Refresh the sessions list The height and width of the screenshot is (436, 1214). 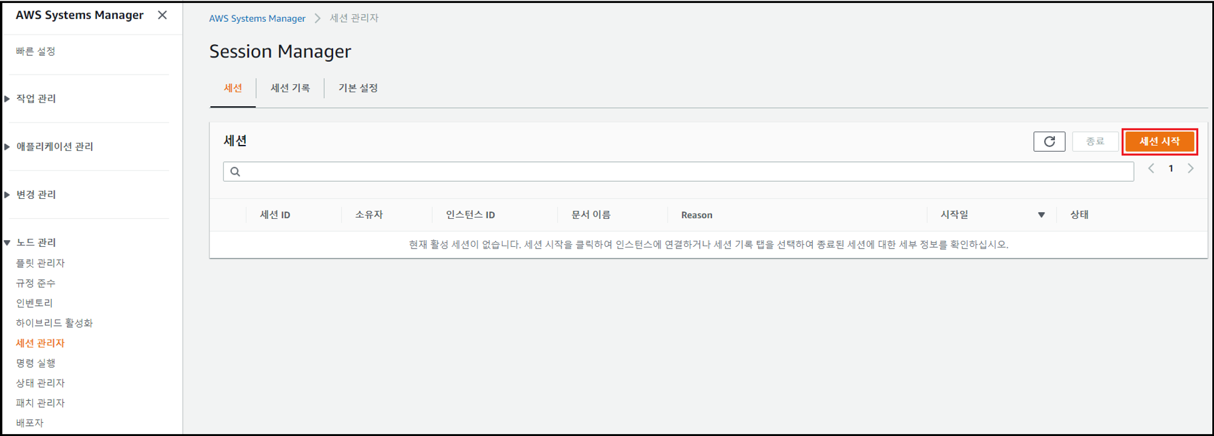coord(1049,141)
